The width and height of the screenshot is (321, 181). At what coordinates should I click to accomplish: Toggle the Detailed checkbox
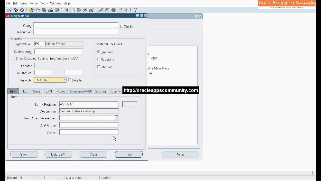(x=70, y=80)
